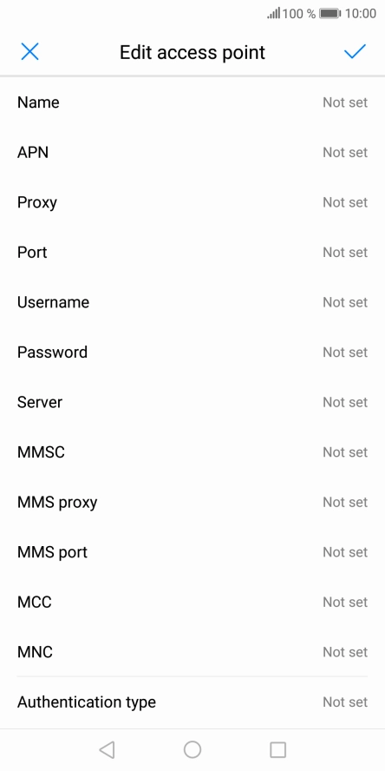Open the Authentication type options
Screen dimensions: 385x771
(x=192, y=702)
